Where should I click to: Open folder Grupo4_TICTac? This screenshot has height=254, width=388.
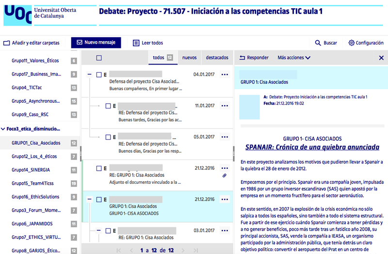pos(27,88)
